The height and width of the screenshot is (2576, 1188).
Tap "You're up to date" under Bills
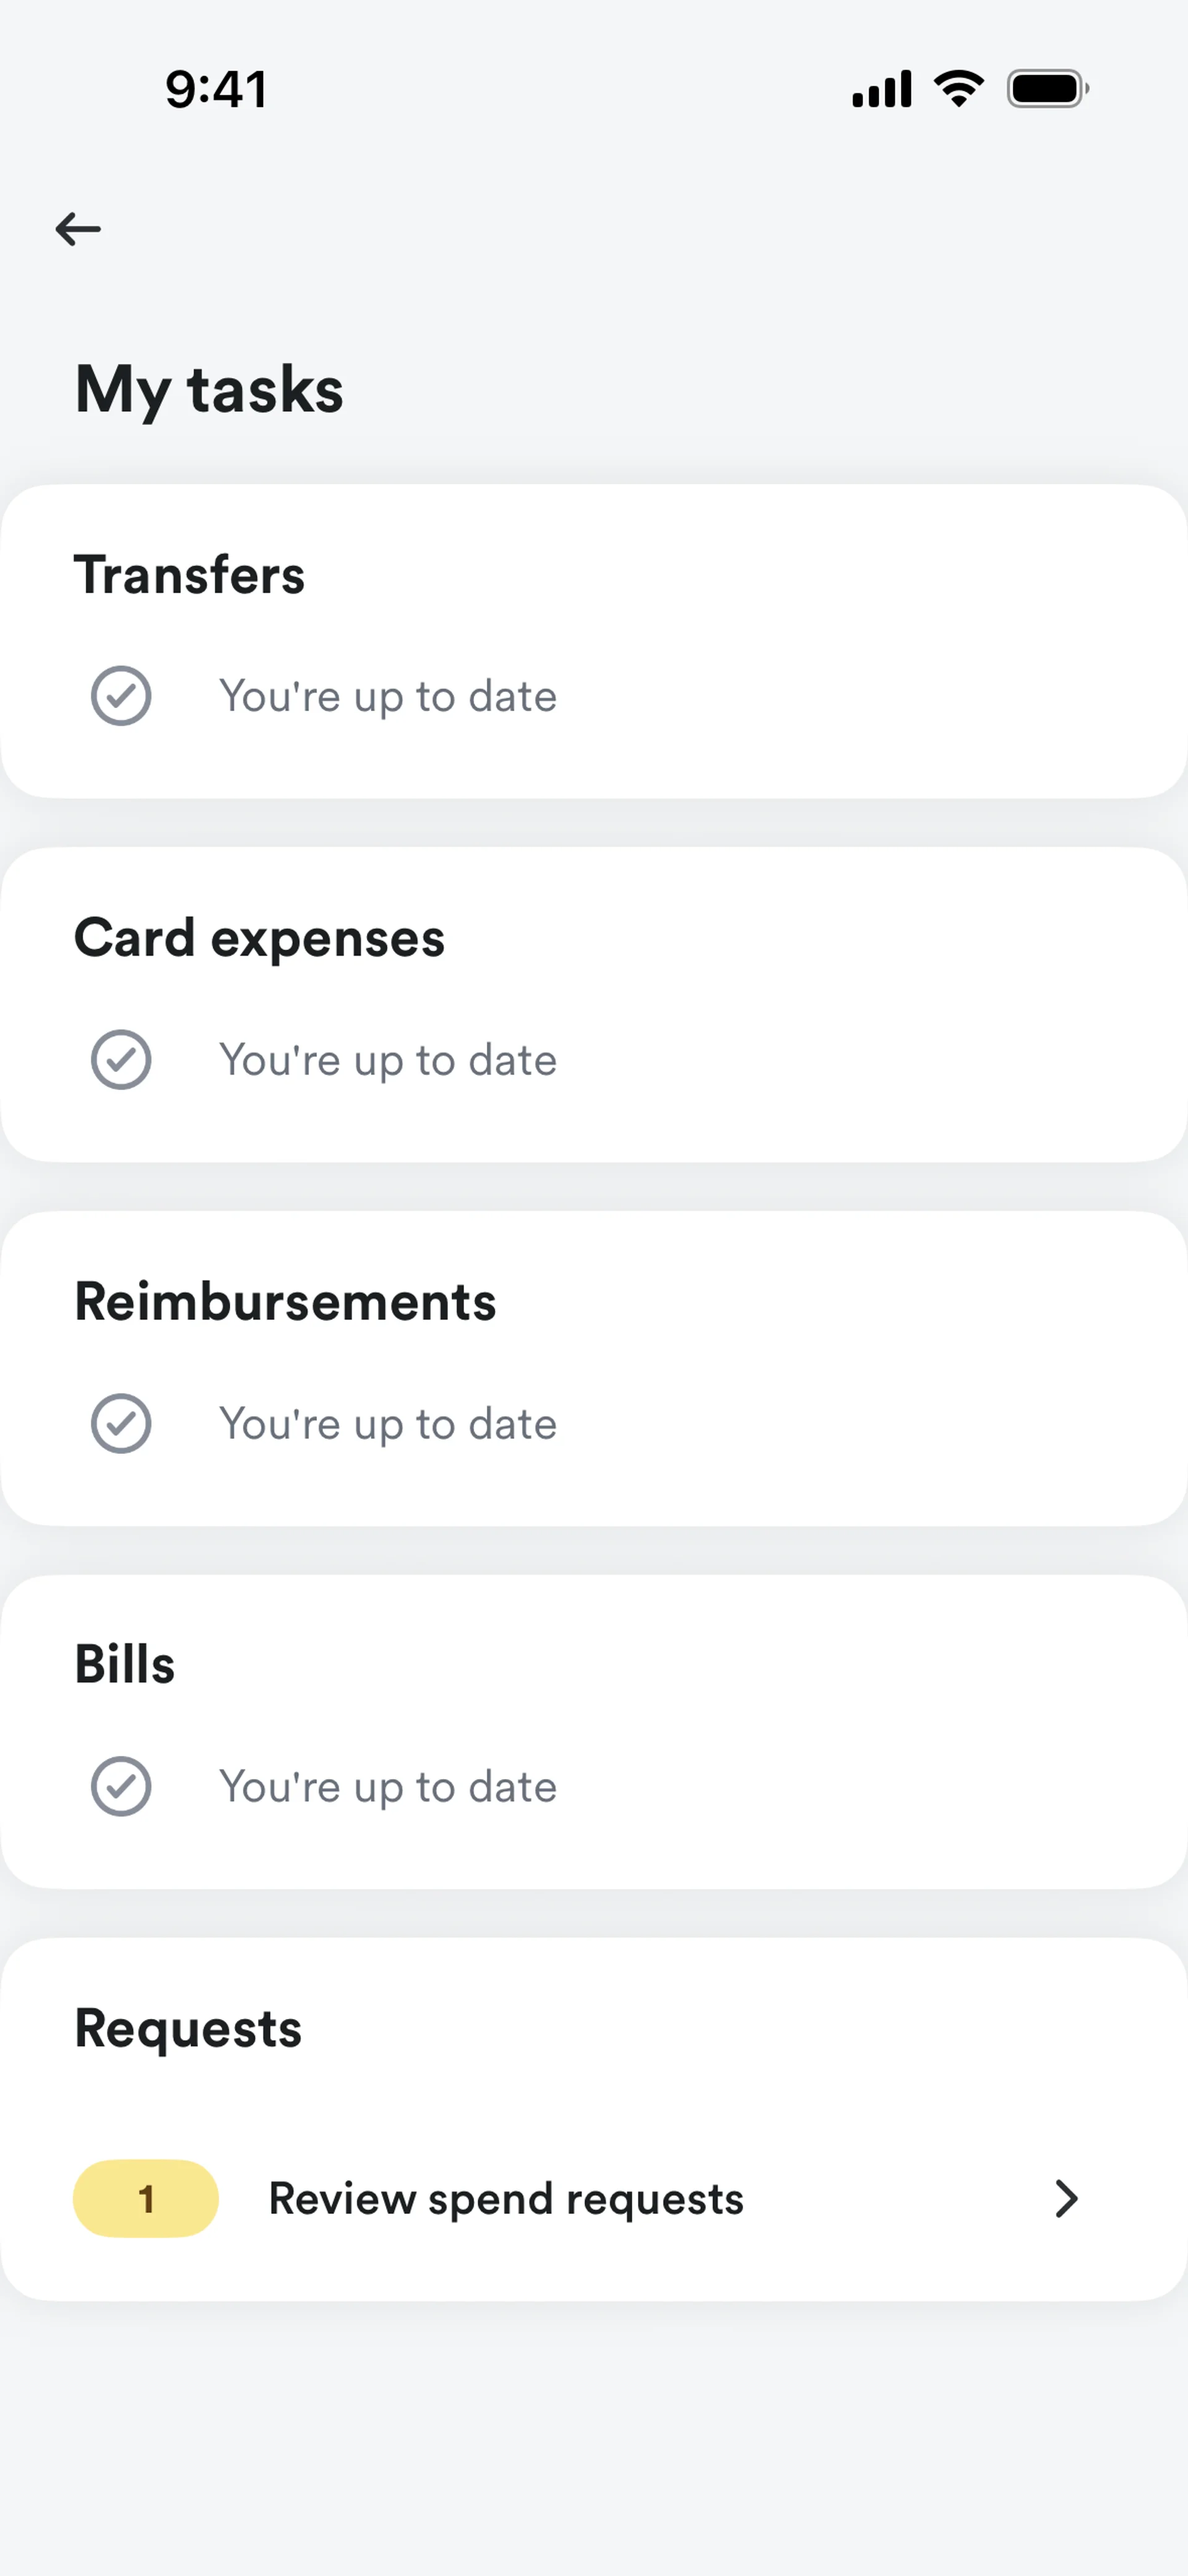[x=388, y=1787]
